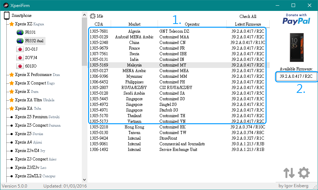The image size is (318, 190).
Task: Sort by the CDA column header
Action: point(99,24)
